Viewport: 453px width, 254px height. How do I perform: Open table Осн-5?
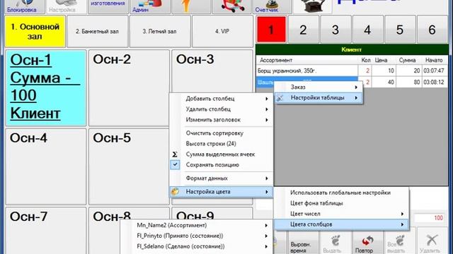point(129,167)
